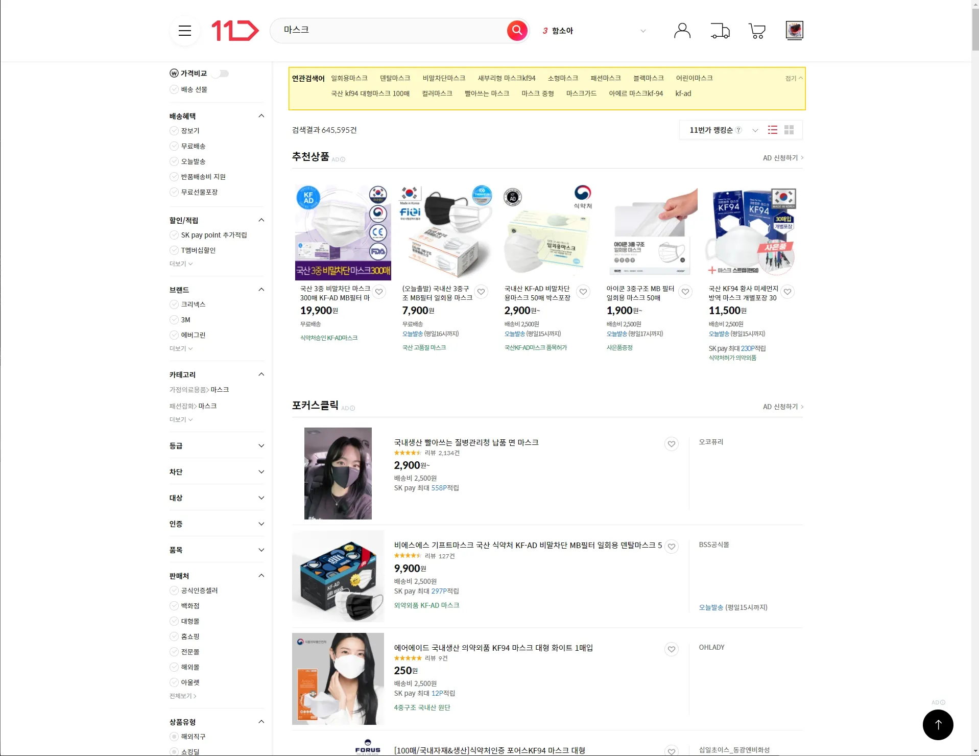
Task: Like the 7,900원 오늘출발 mask product
Action: point(481,292)
